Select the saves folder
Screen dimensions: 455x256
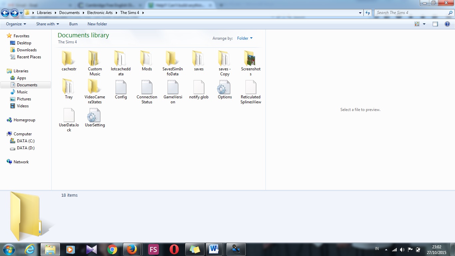coord(199,61)
